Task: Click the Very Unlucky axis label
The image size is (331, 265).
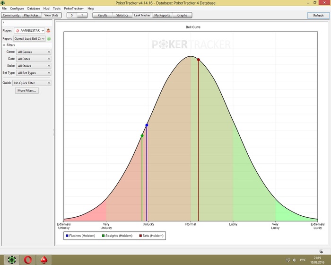Action: coord(106,226)
